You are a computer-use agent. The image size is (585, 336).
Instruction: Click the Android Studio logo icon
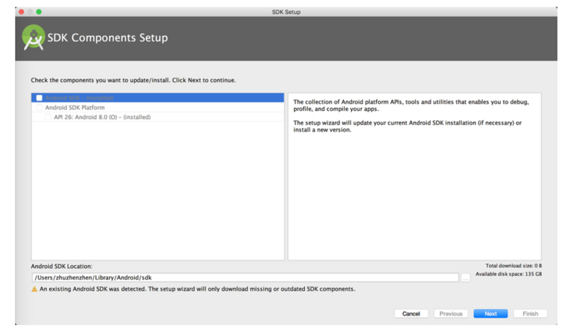point(33,37)
